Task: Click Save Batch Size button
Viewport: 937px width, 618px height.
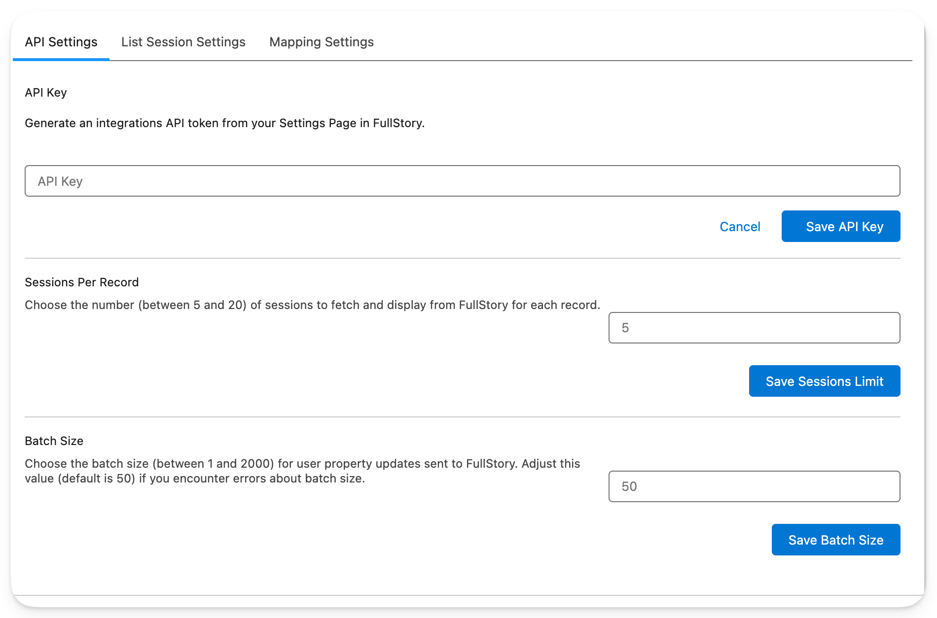Action: point(836,540)
